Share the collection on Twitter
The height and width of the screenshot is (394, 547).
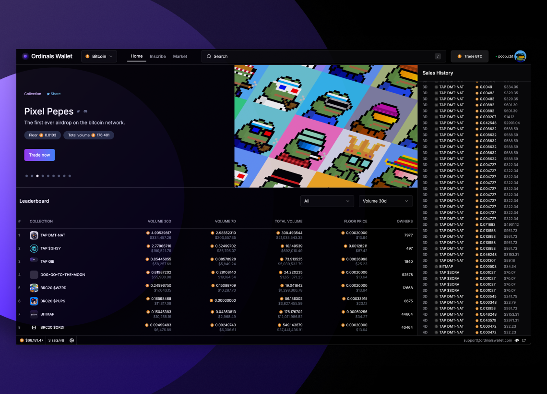click(x=54, y=94)
